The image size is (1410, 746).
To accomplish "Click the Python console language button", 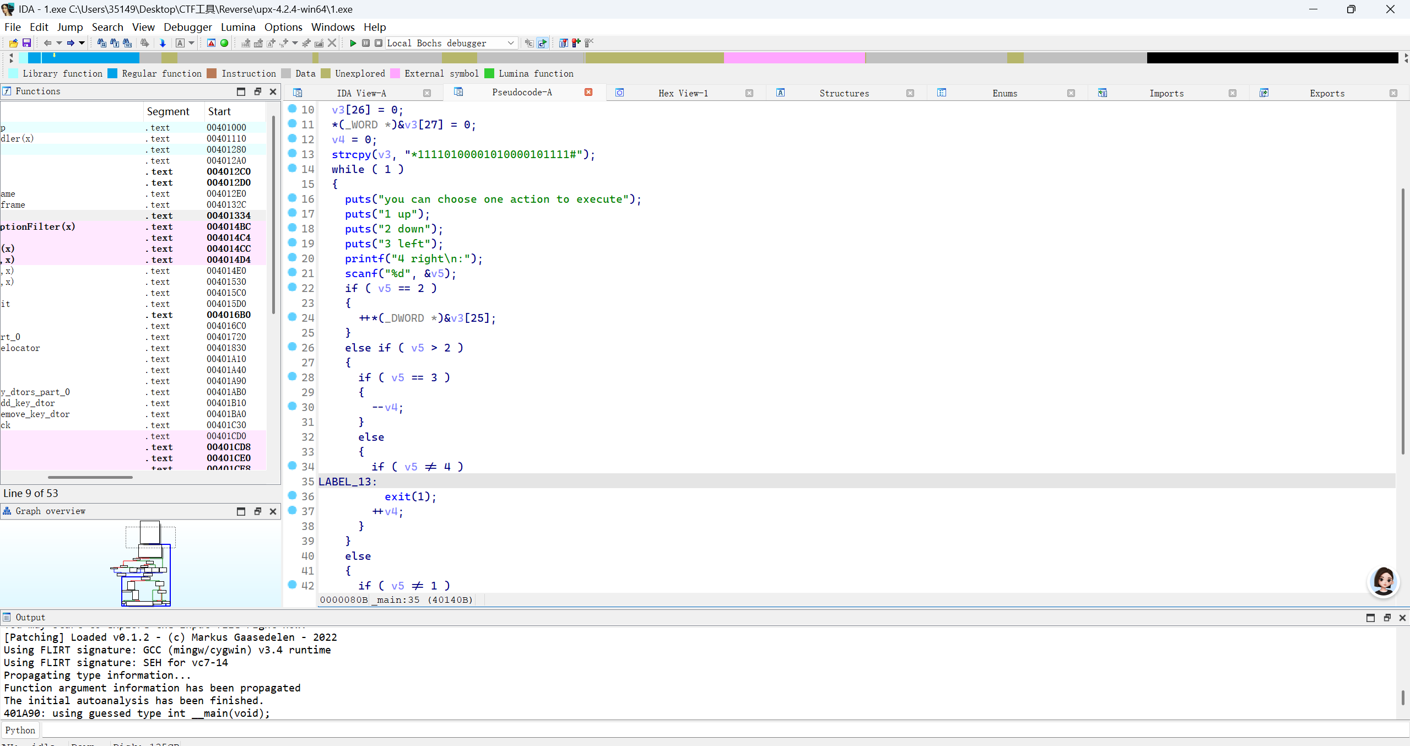I will tap(20, 730).
